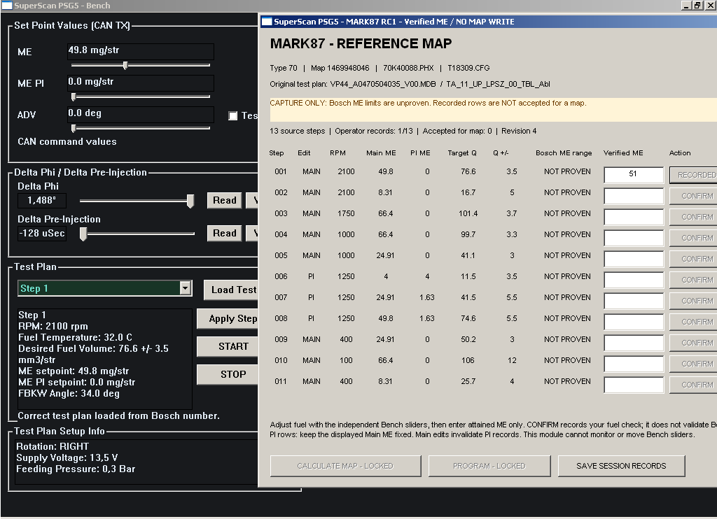Click SAVE SESSION RECORDS button

coord(622,466)
